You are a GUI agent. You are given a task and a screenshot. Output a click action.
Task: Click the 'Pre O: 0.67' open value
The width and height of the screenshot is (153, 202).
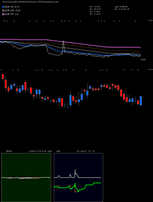95,6
